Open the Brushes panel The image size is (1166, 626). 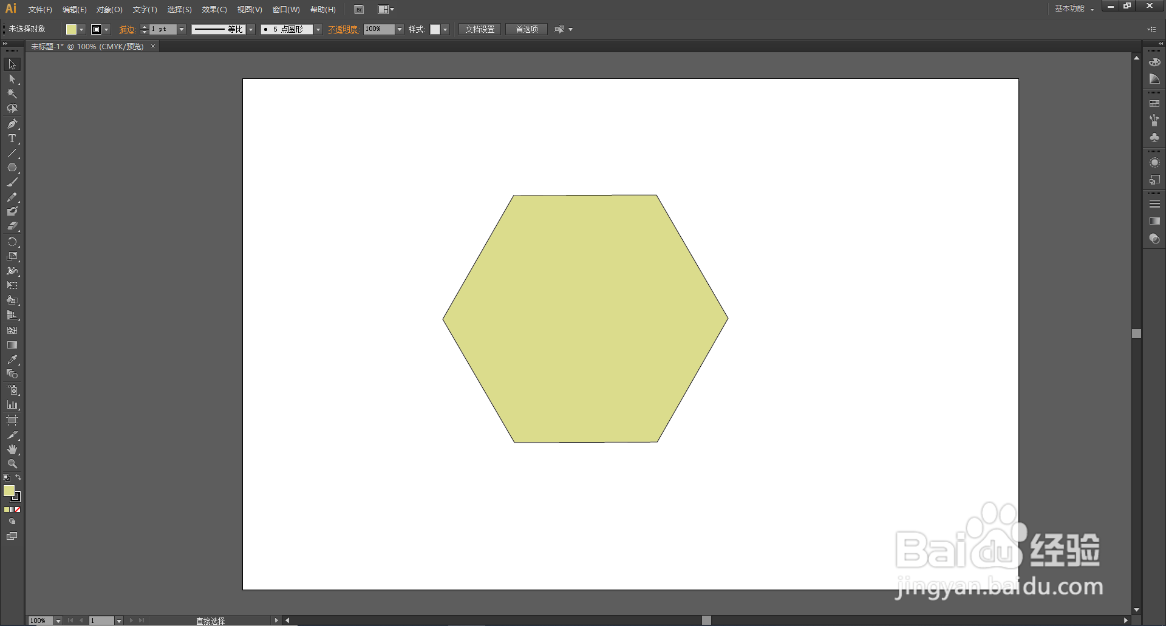pos(1154,121)
